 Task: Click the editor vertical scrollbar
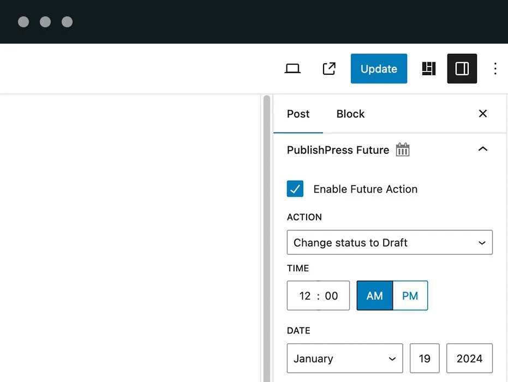267,238
